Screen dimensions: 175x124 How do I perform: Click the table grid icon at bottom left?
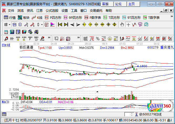4,114
